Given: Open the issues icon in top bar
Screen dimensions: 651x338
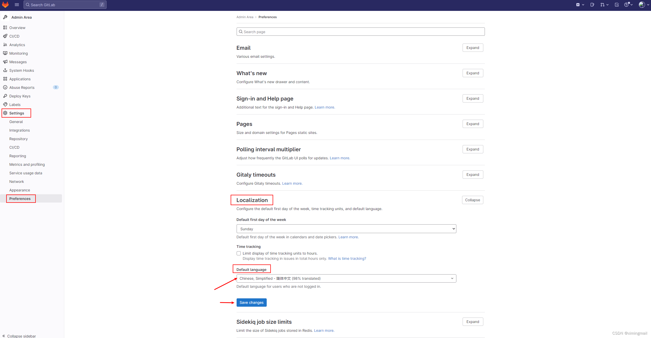Looking at the screenshot, I should click(592, 5).
